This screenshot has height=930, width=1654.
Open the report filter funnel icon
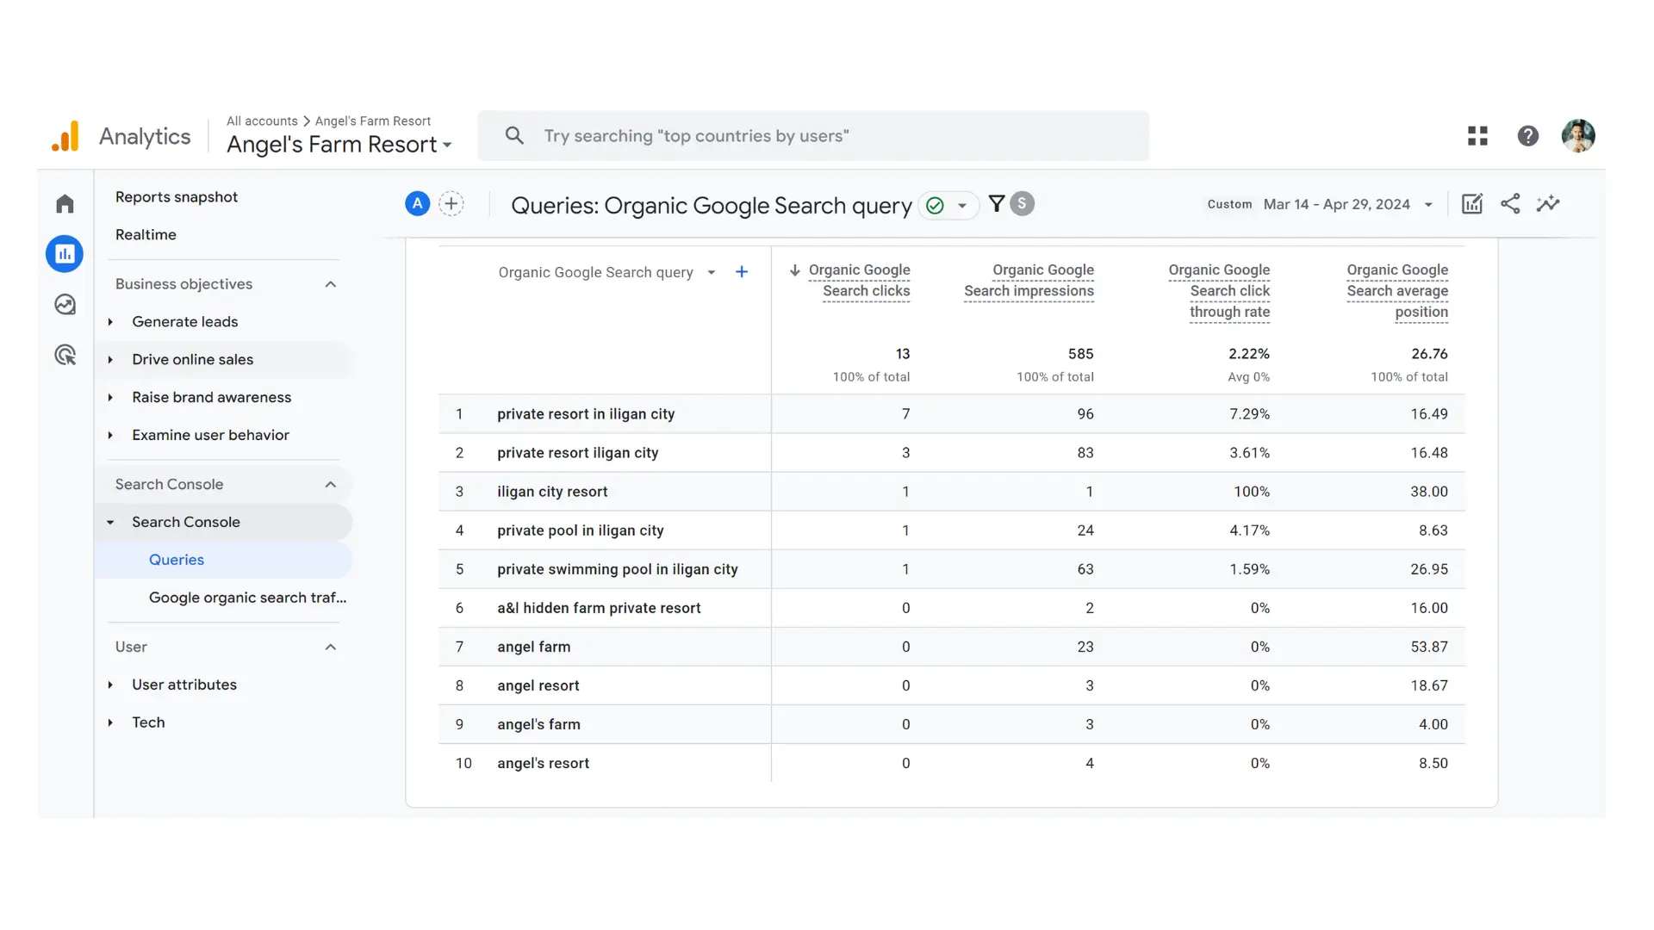(997, 203)
